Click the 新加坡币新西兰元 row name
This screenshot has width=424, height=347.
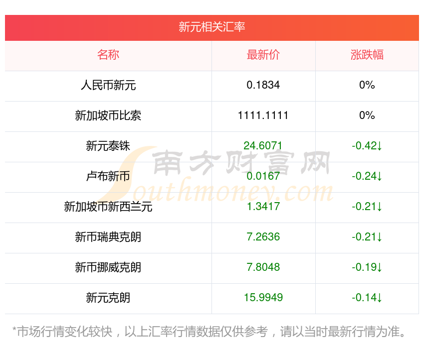coord(108,207)
